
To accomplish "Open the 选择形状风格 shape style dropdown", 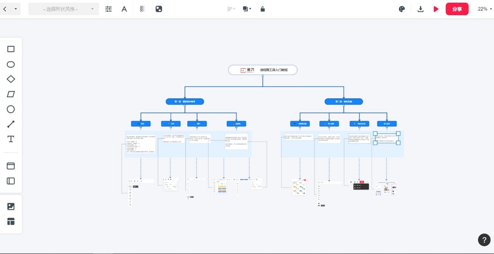I will pos(63,9).
